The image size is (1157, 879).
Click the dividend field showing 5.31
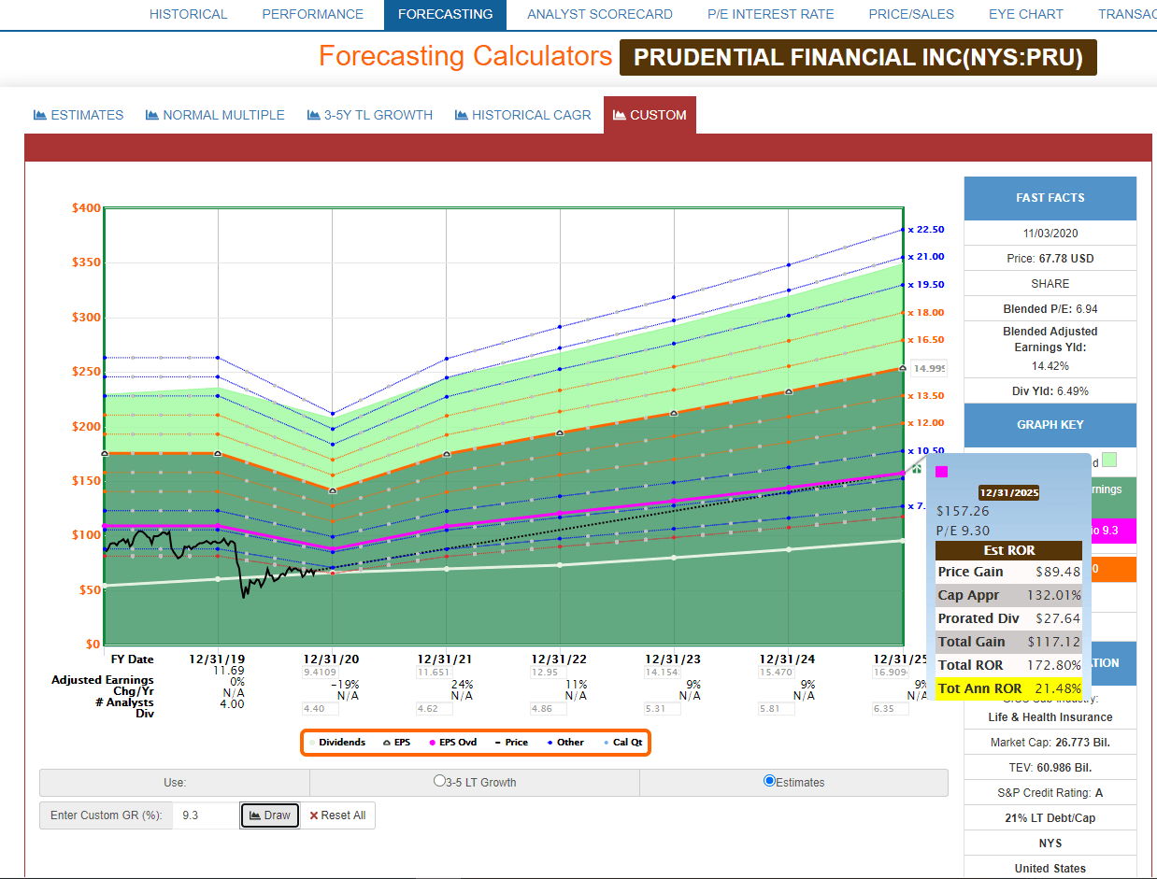click(x=661, y=709)
